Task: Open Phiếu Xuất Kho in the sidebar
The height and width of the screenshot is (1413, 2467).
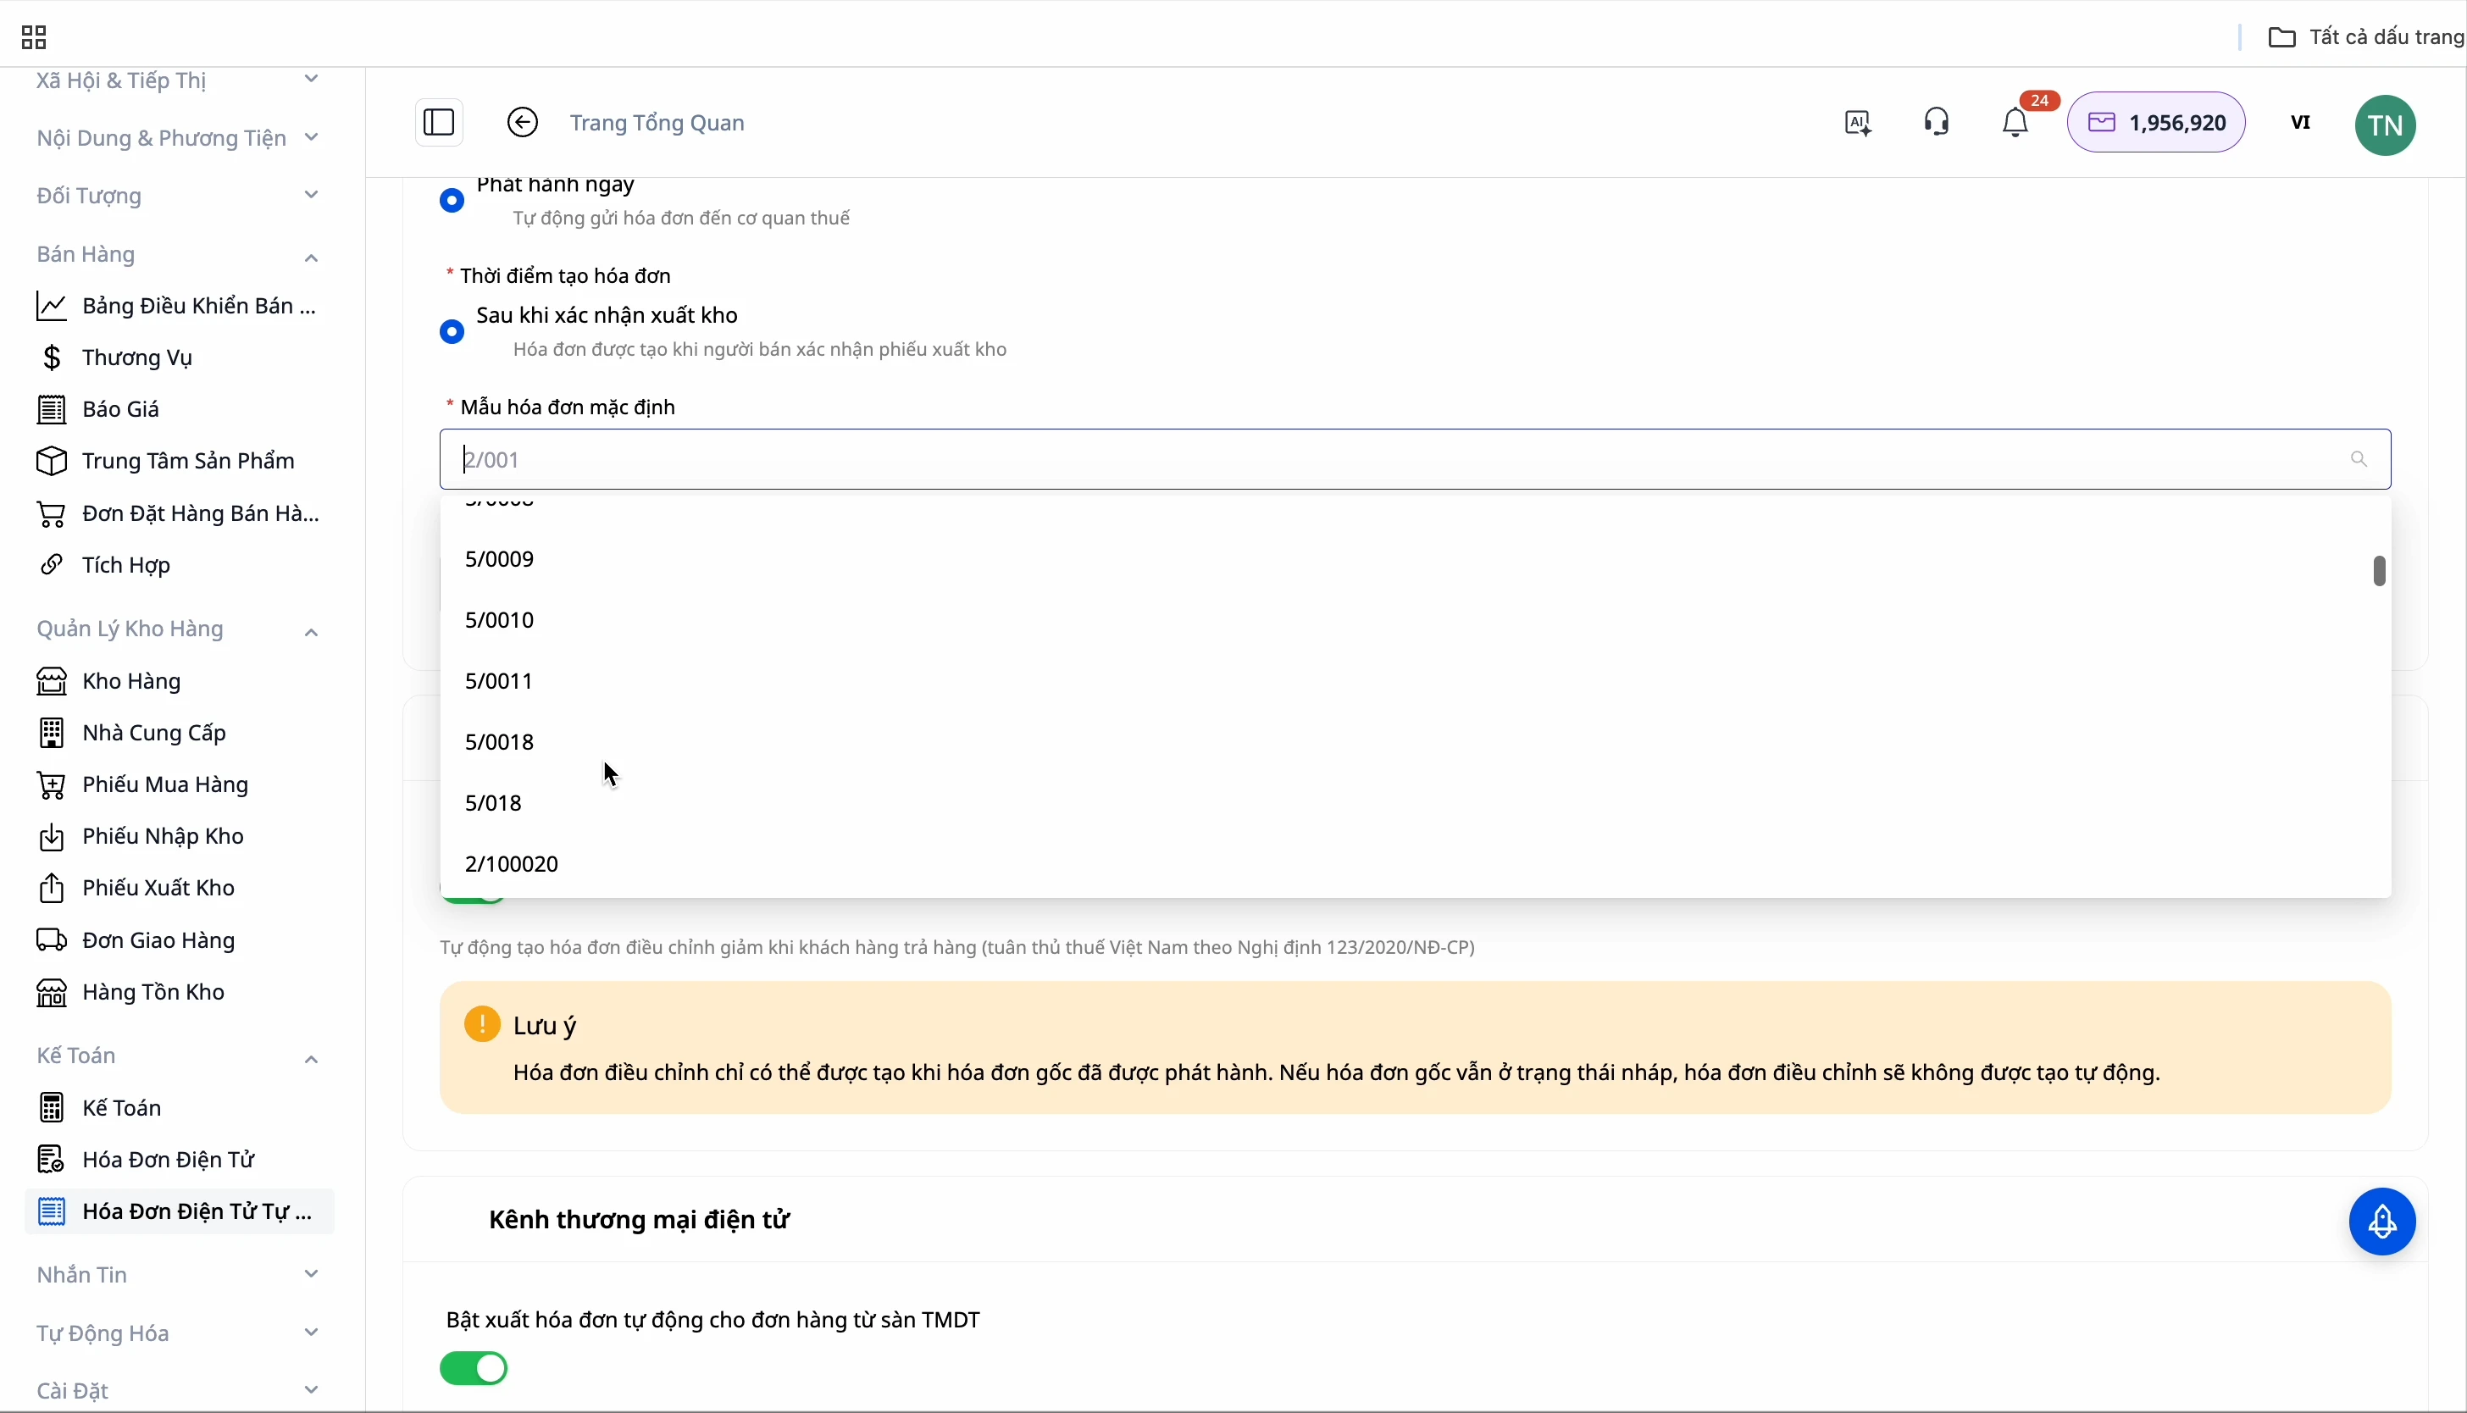Action: 158,888
